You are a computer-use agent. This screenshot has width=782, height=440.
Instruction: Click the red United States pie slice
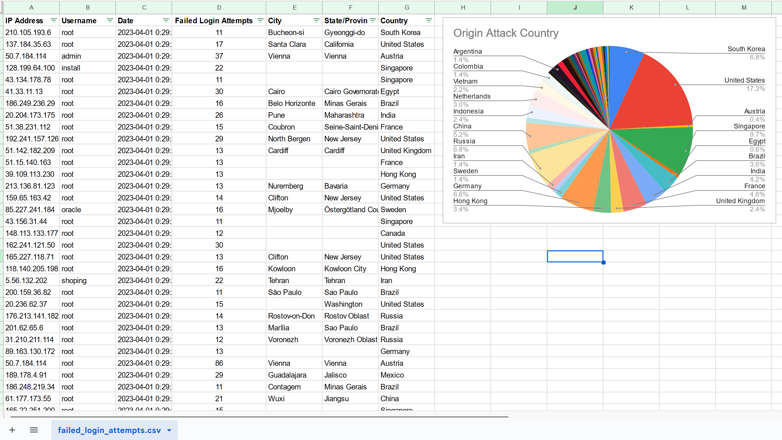[x=654, y=96]
